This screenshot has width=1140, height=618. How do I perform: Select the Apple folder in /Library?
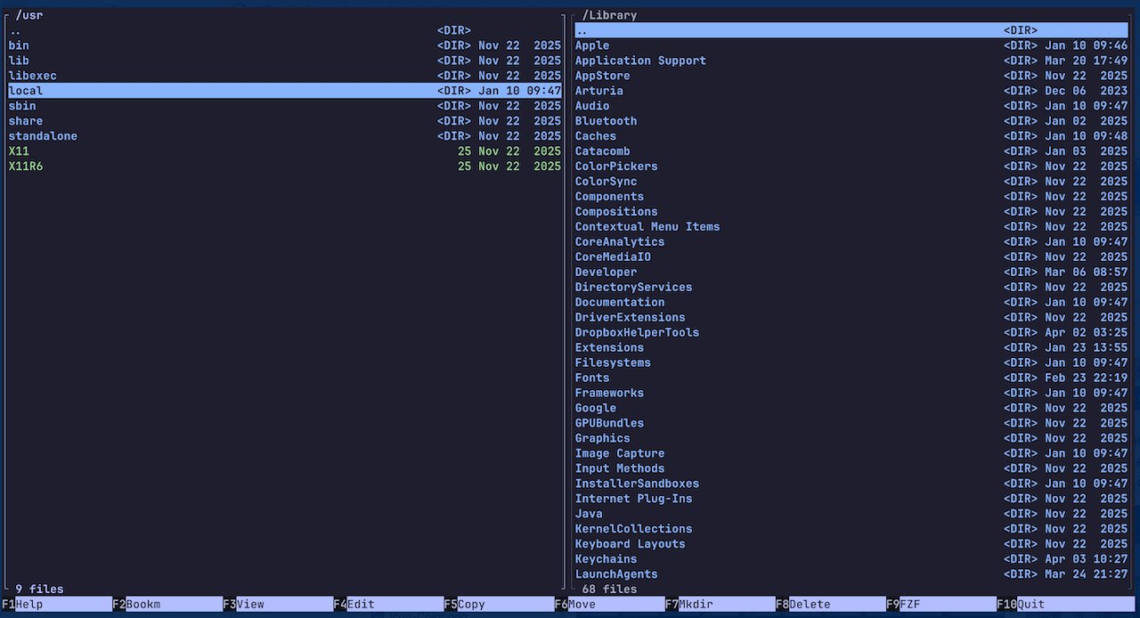[851, 45]
